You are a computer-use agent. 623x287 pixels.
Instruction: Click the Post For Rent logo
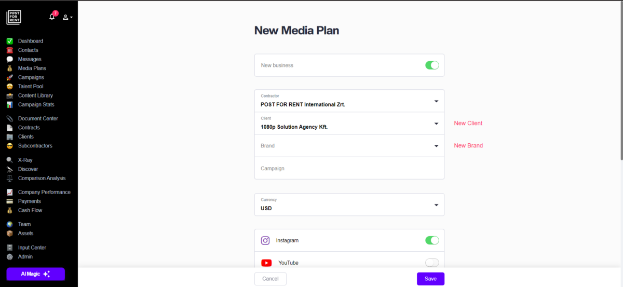click(x=14, y=17)
